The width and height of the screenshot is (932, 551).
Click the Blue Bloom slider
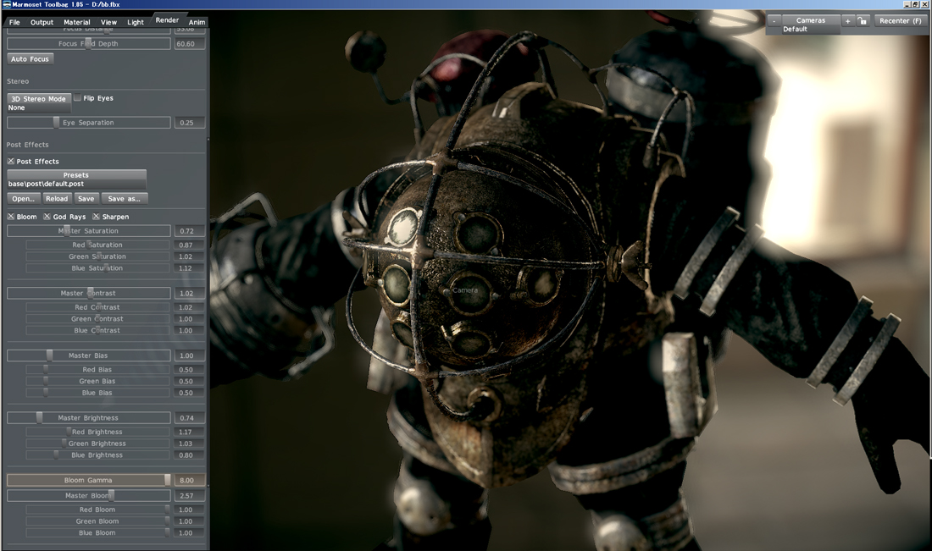97,532
